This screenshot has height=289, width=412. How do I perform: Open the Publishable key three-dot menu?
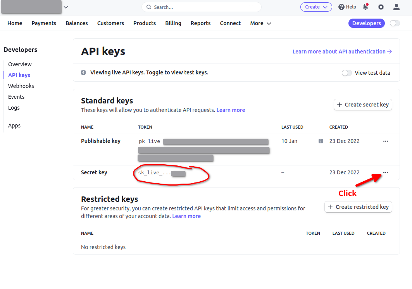(x=385, y=141)
